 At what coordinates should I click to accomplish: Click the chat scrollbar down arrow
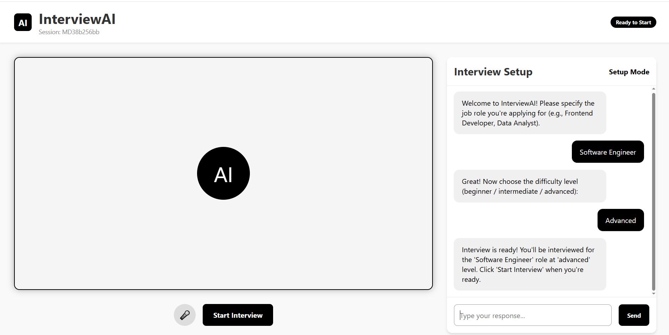click(x=654, y=293)
